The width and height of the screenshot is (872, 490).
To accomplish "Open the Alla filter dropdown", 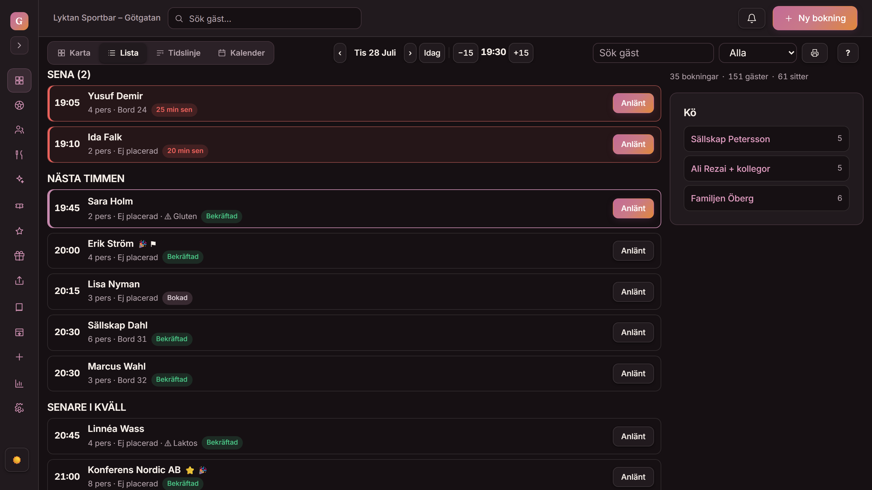I will pos(758,53).
